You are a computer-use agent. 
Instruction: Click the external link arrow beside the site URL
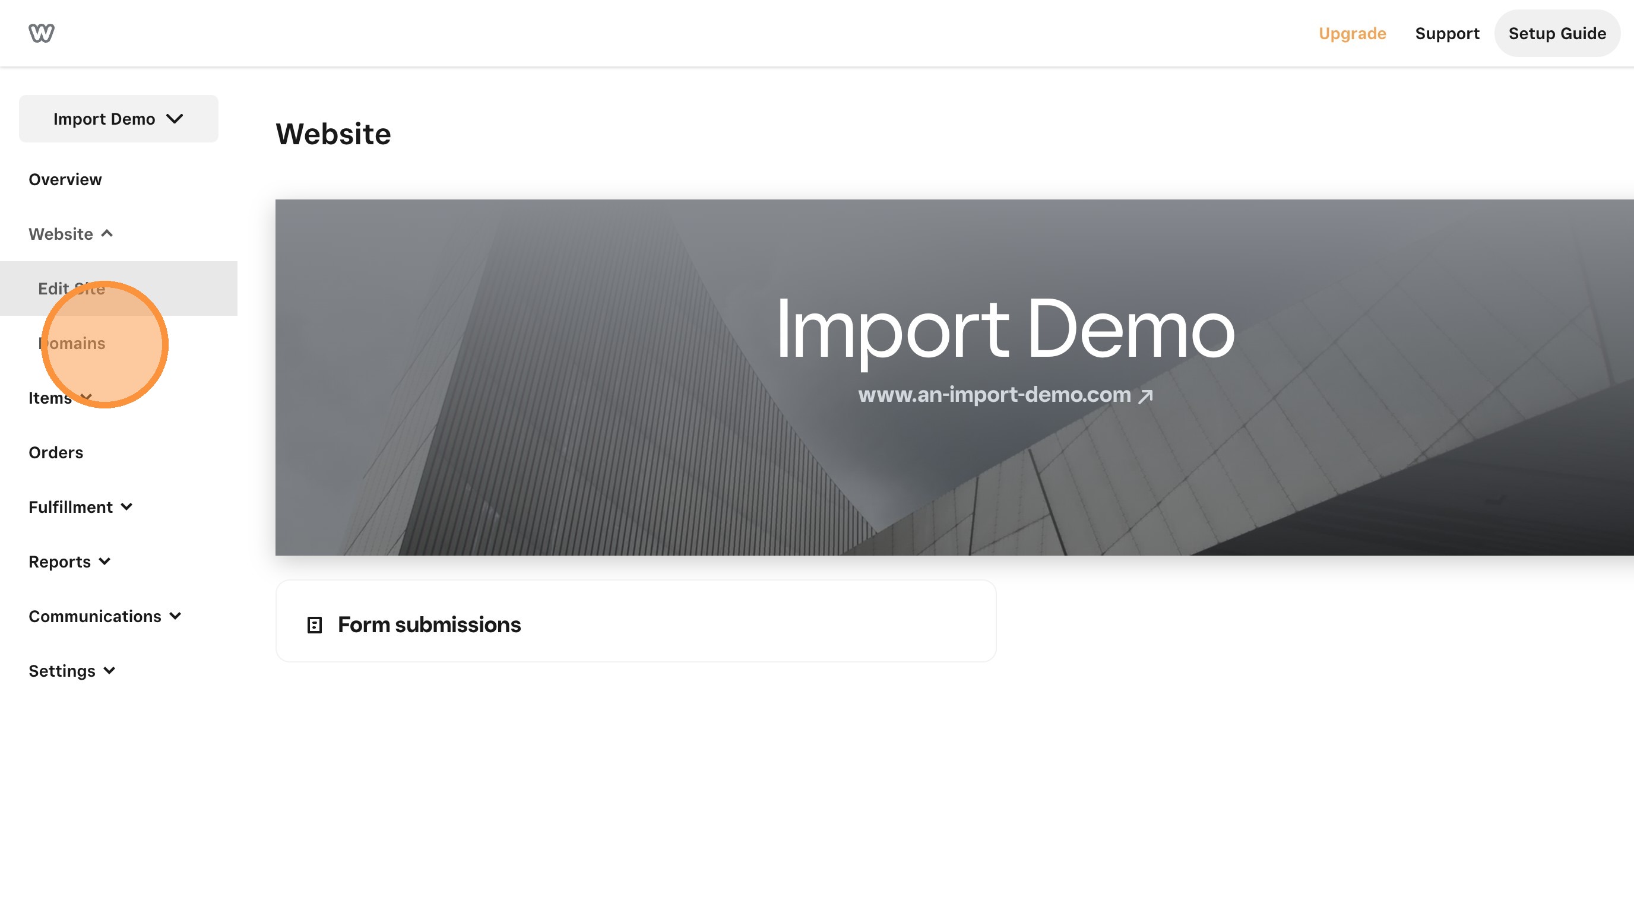[1145, 397]
